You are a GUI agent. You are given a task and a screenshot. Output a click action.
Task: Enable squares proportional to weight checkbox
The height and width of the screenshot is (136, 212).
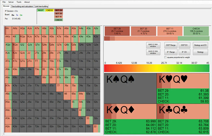(x=165, y=57)
